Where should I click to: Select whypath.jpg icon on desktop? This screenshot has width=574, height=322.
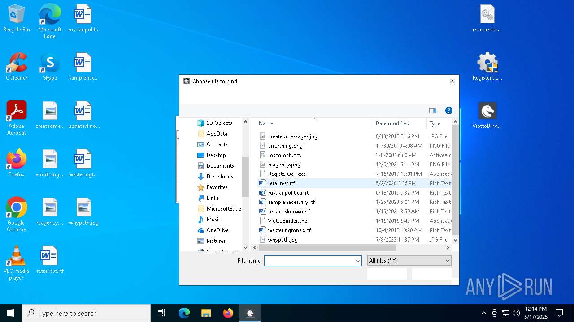pos(83,212)
